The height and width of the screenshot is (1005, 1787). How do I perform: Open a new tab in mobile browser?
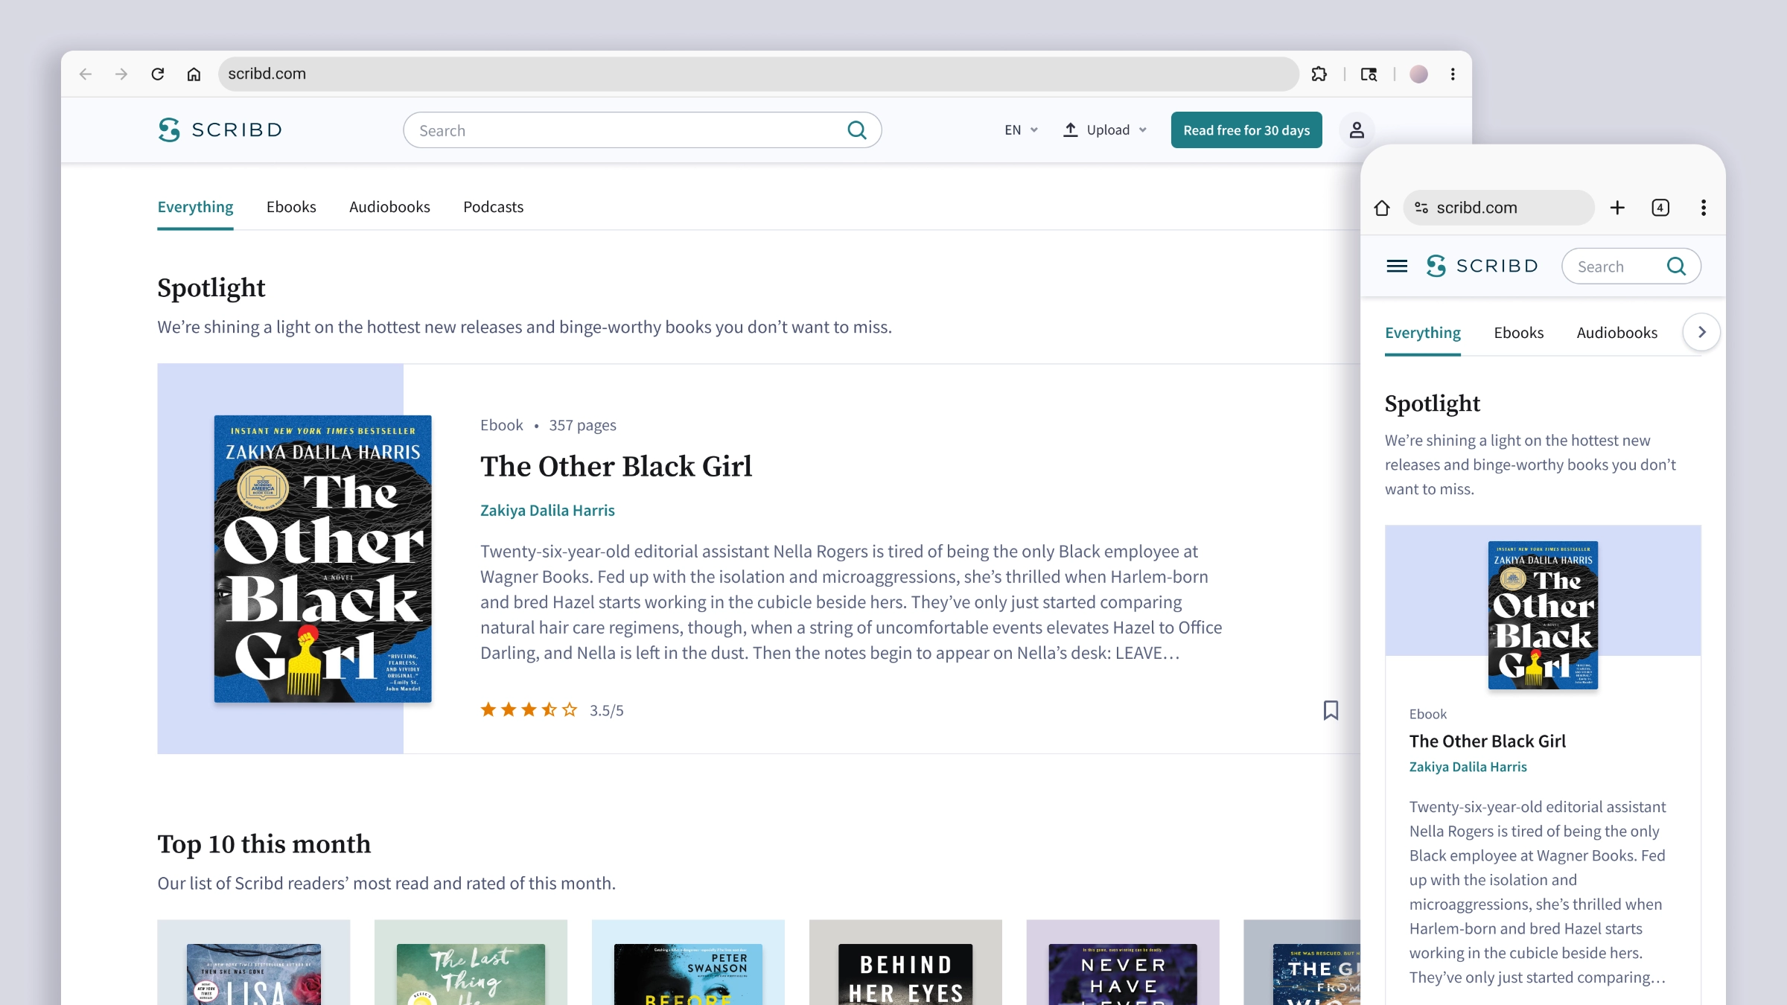click(1617, 208)
